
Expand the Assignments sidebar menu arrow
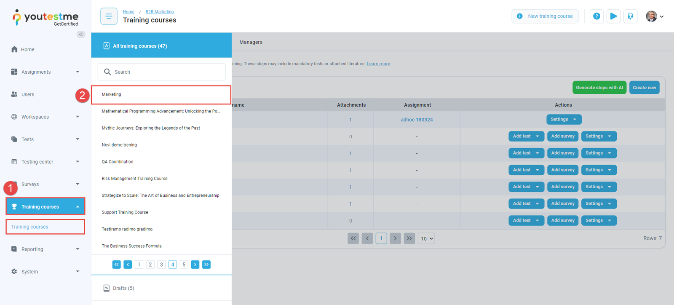point(78,72)
